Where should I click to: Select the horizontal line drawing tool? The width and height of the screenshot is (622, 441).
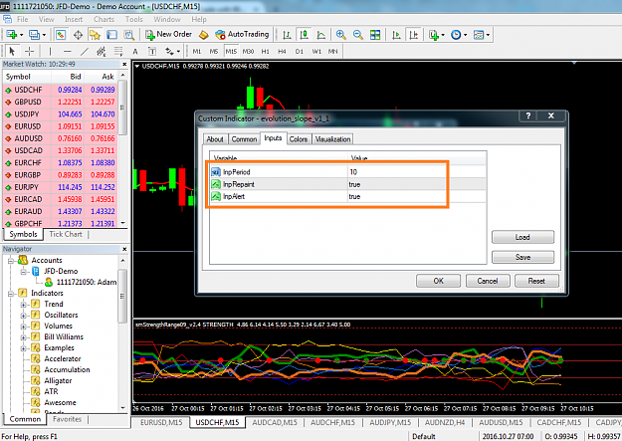(x=68, y=51)
